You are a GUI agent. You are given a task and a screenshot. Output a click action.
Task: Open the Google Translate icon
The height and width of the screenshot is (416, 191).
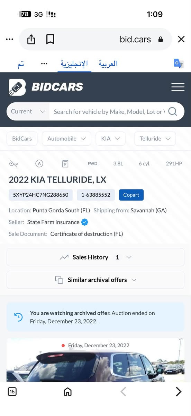179,64
